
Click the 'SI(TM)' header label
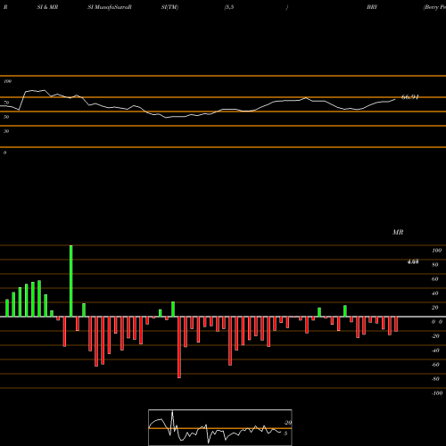[x=169, y=7]
